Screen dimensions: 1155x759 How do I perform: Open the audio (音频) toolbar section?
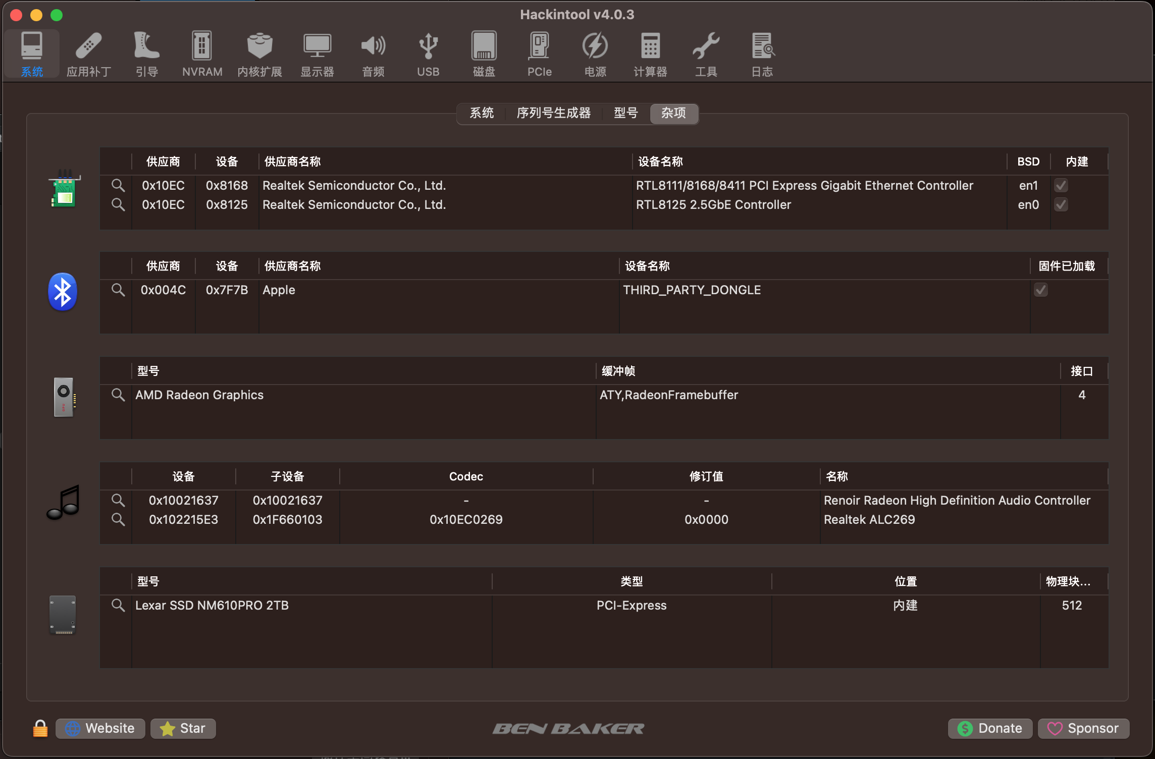tap(373, 53)
